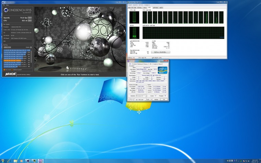The image size is (261, 163).
Task: Click the Core Speed value in CPU-Z
Action: pos(141,86)
